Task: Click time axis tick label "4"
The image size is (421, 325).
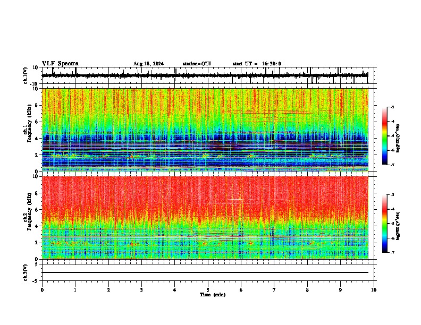Action: [175, 290]
